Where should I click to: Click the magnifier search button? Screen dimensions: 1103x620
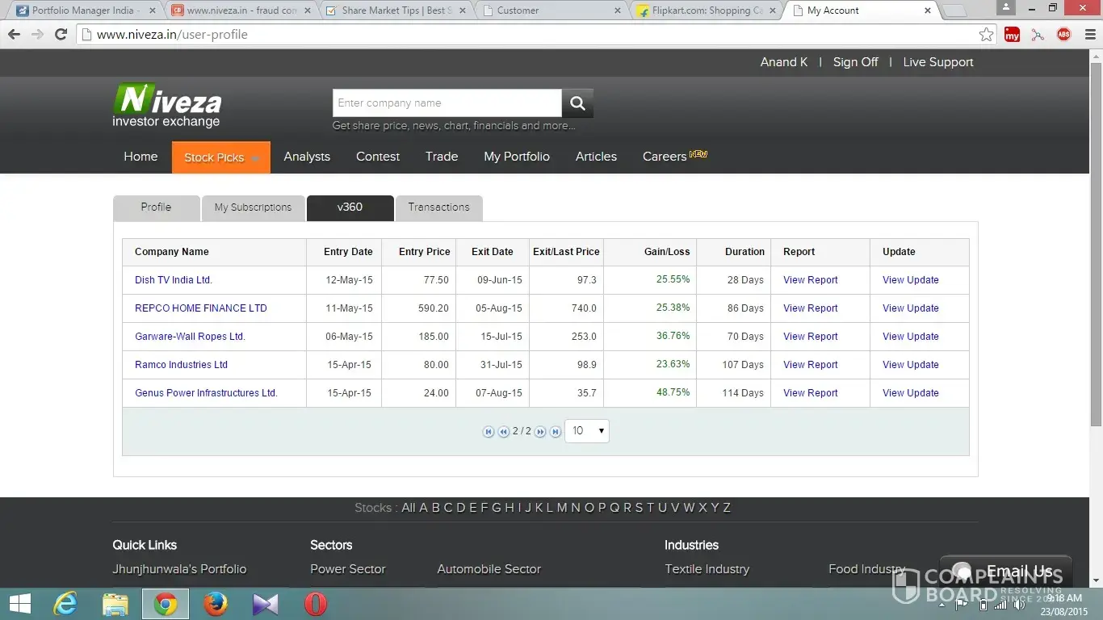pos(577,103)
